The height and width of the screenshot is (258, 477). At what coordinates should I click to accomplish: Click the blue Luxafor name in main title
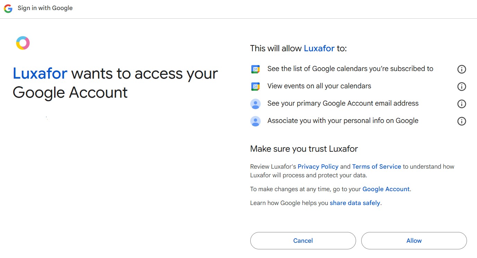40,73
